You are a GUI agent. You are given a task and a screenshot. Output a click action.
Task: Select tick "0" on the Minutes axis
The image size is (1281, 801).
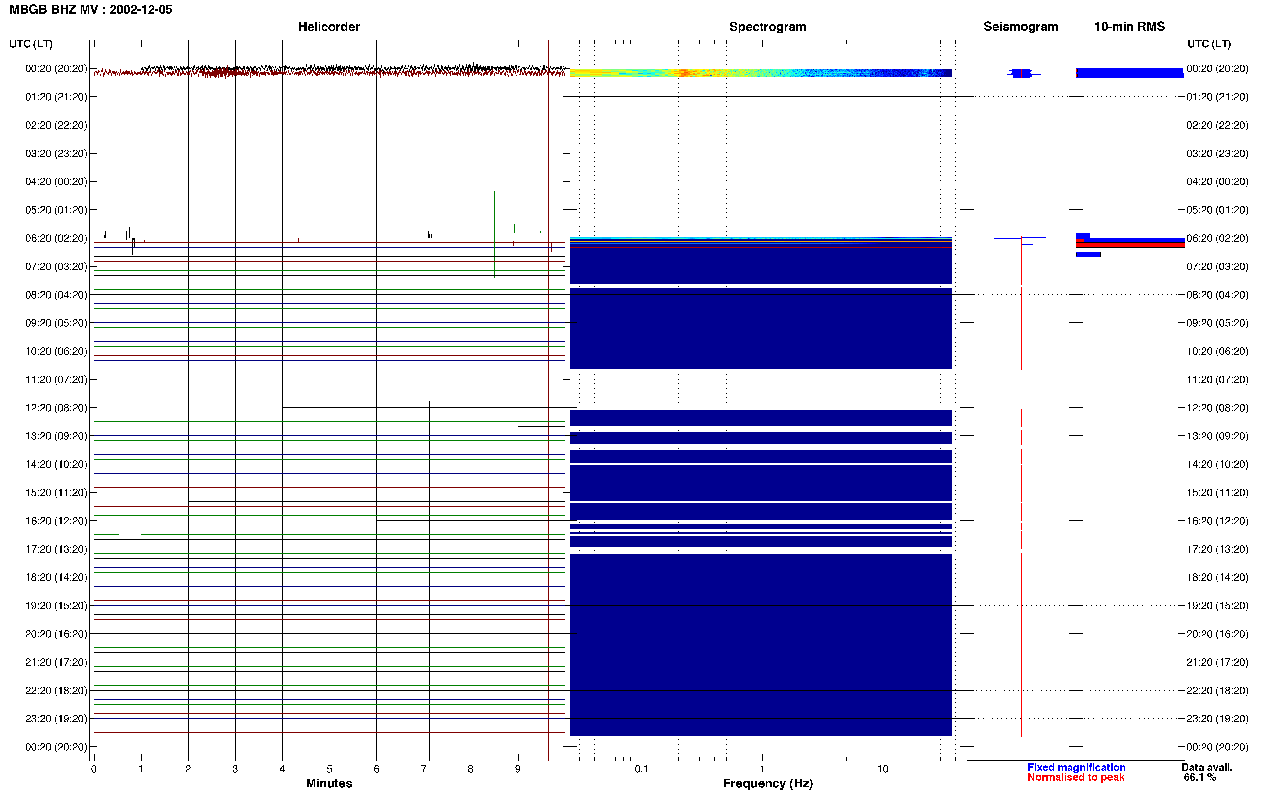94,769
